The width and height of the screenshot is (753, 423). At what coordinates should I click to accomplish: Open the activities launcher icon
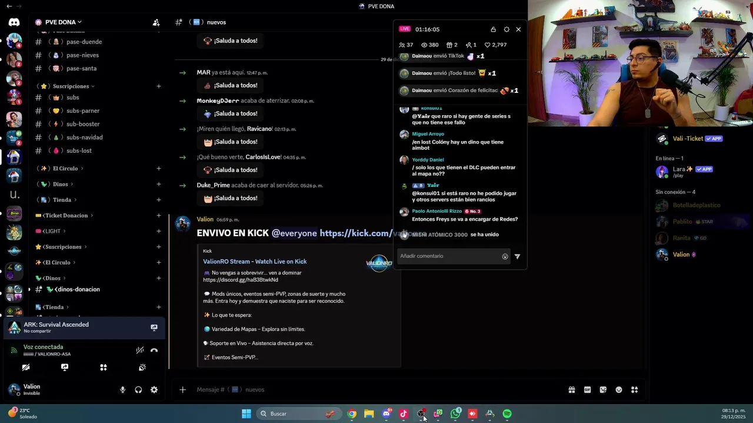point(104,367)
